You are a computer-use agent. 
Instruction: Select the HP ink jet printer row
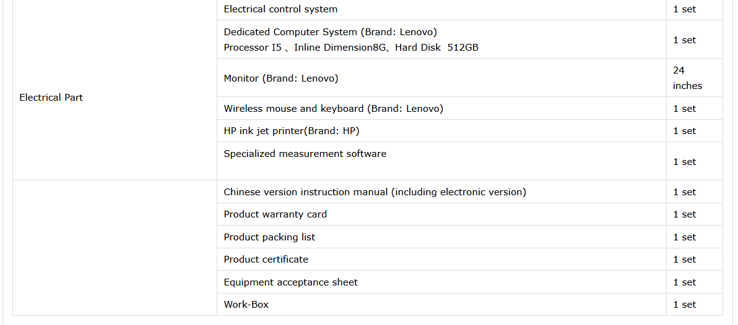click(292, 131)
